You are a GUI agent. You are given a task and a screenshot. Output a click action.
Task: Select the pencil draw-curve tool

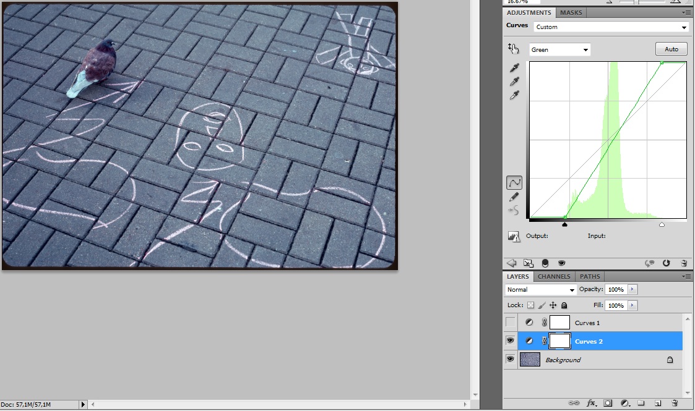pos(514,197)
